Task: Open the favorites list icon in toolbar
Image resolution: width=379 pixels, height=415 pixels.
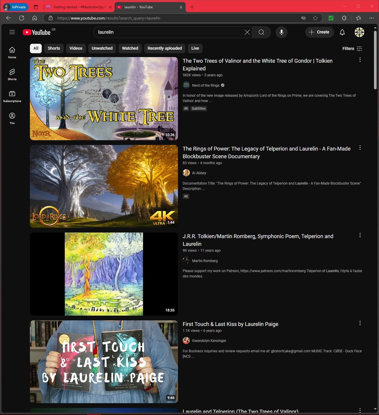Action: click(x=359, y=18)
